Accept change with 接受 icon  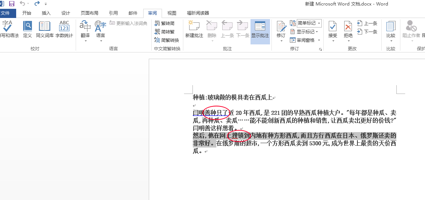pyautogui.click(x=332, y=26)
